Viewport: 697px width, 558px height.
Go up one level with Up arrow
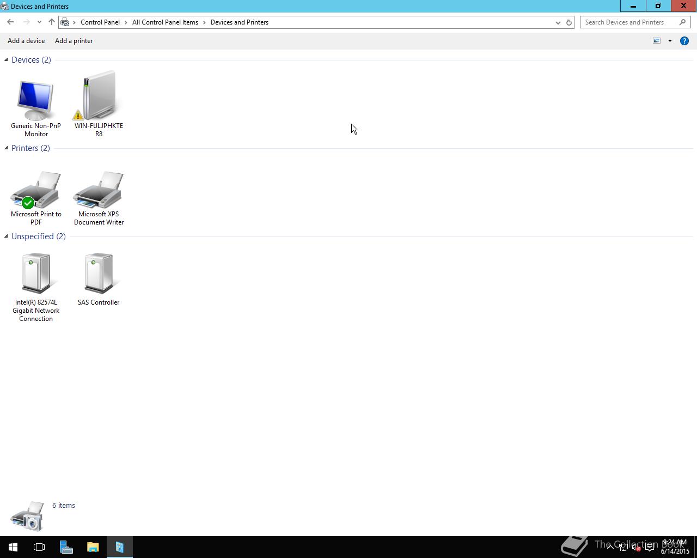coord(51,22)
